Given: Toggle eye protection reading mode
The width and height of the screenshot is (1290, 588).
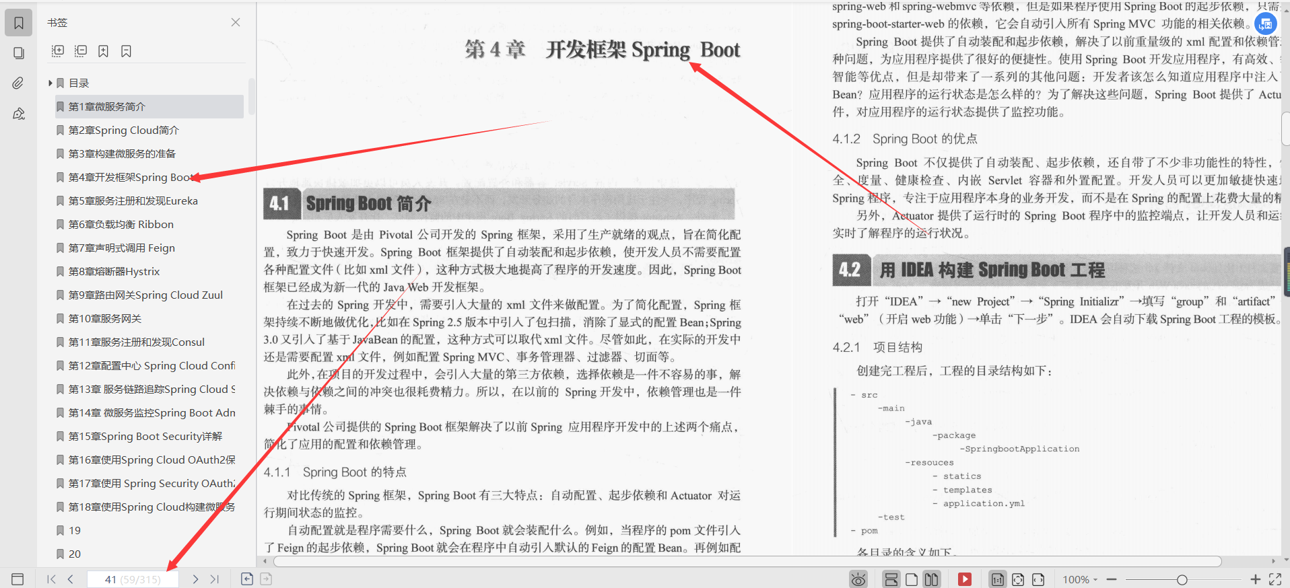Looking at the screenshot, I should 858,579.
